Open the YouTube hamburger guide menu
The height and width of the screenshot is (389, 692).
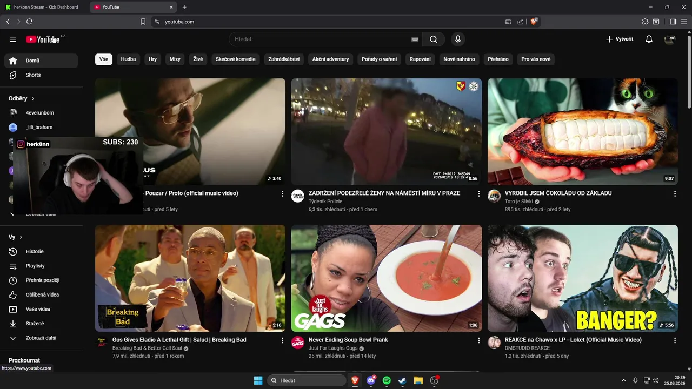click(x=13, y=39)
